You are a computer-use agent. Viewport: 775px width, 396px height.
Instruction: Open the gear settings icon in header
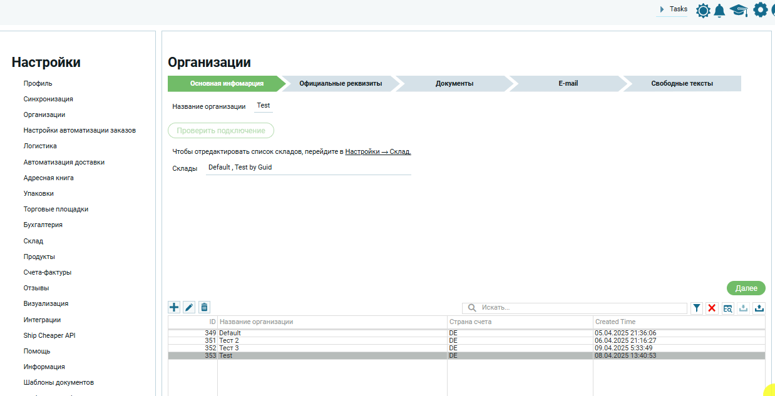pos(760,10)
